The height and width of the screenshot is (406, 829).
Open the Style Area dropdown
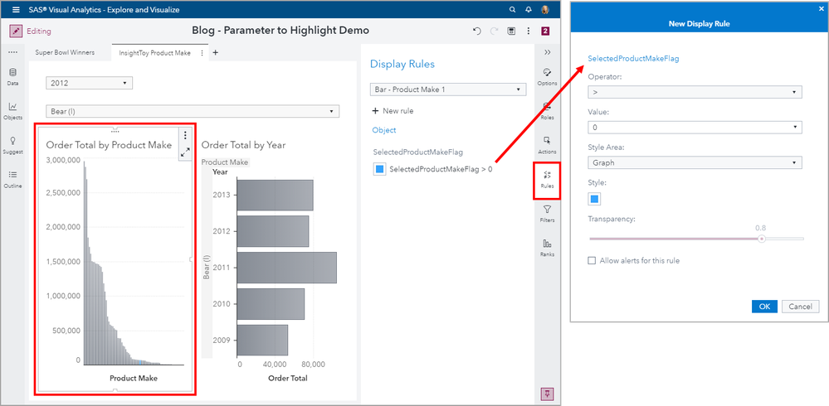[695, 162]
